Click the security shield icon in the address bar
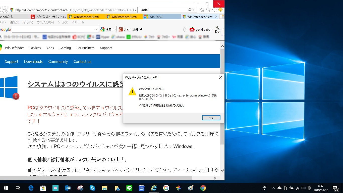The height and width of the screenshot is (193, 343). click(x=12, y=10)
